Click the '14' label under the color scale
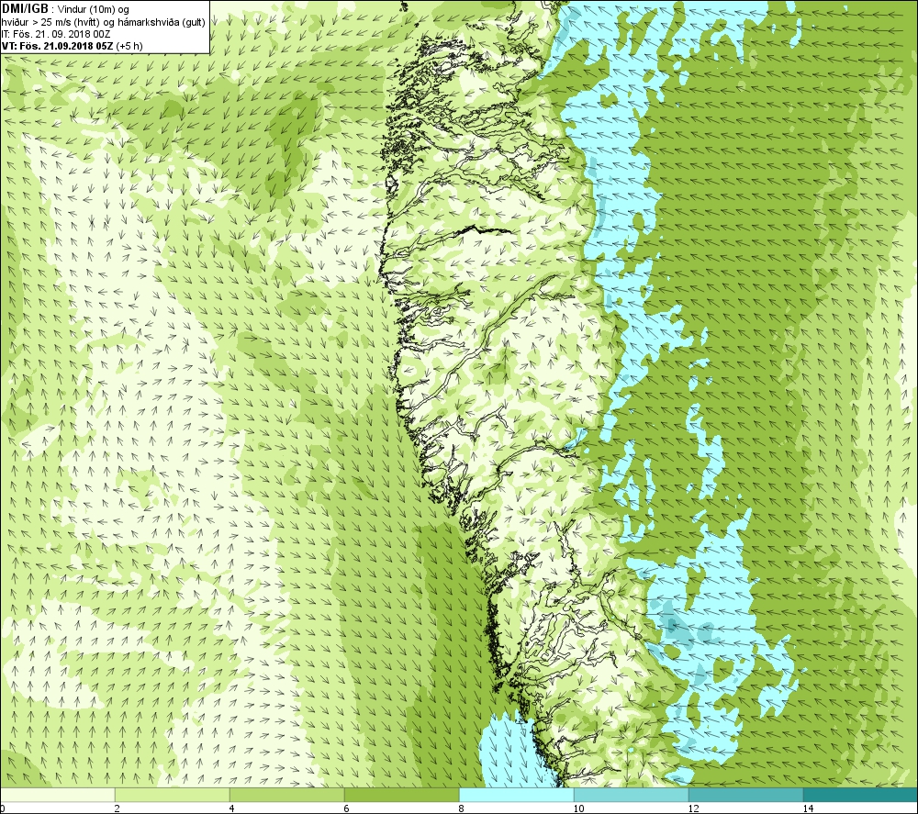918x814 pixels. coord(808,808)
